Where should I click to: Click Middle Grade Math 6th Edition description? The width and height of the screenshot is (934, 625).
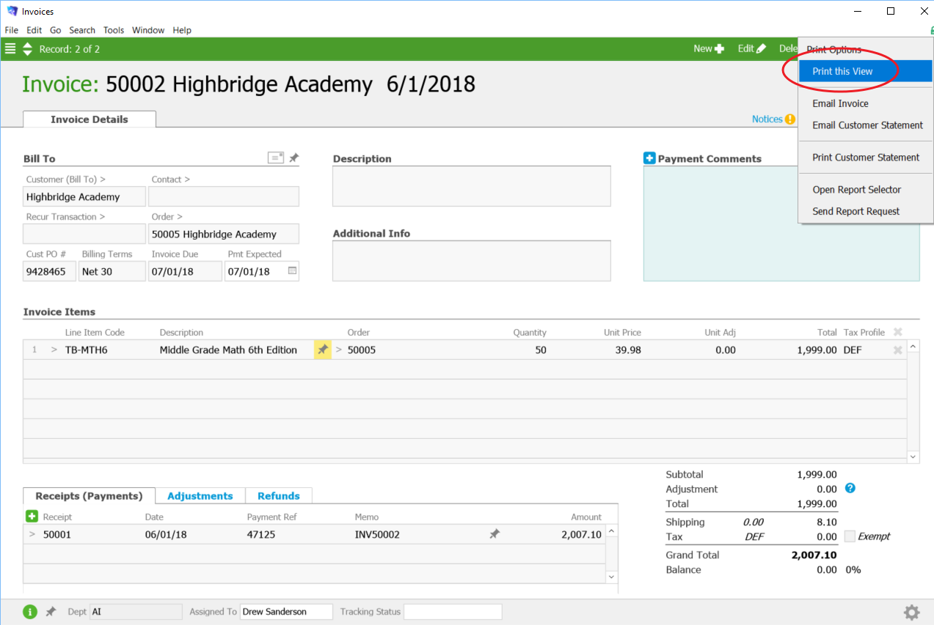pyautogui.click(x=228, y=350)
